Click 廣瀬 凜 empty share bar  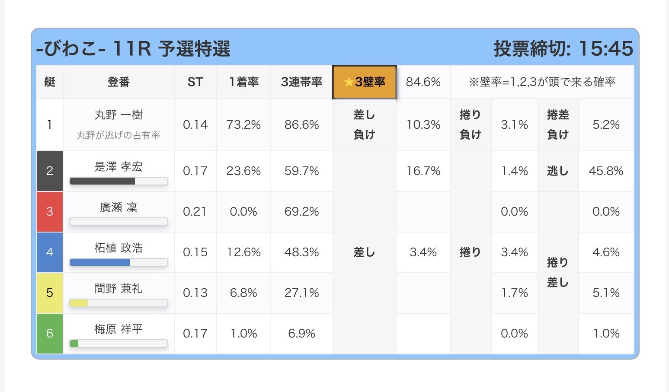118,222
